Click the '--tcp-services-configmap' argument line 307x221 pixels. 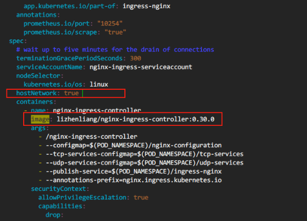(145, 154)
